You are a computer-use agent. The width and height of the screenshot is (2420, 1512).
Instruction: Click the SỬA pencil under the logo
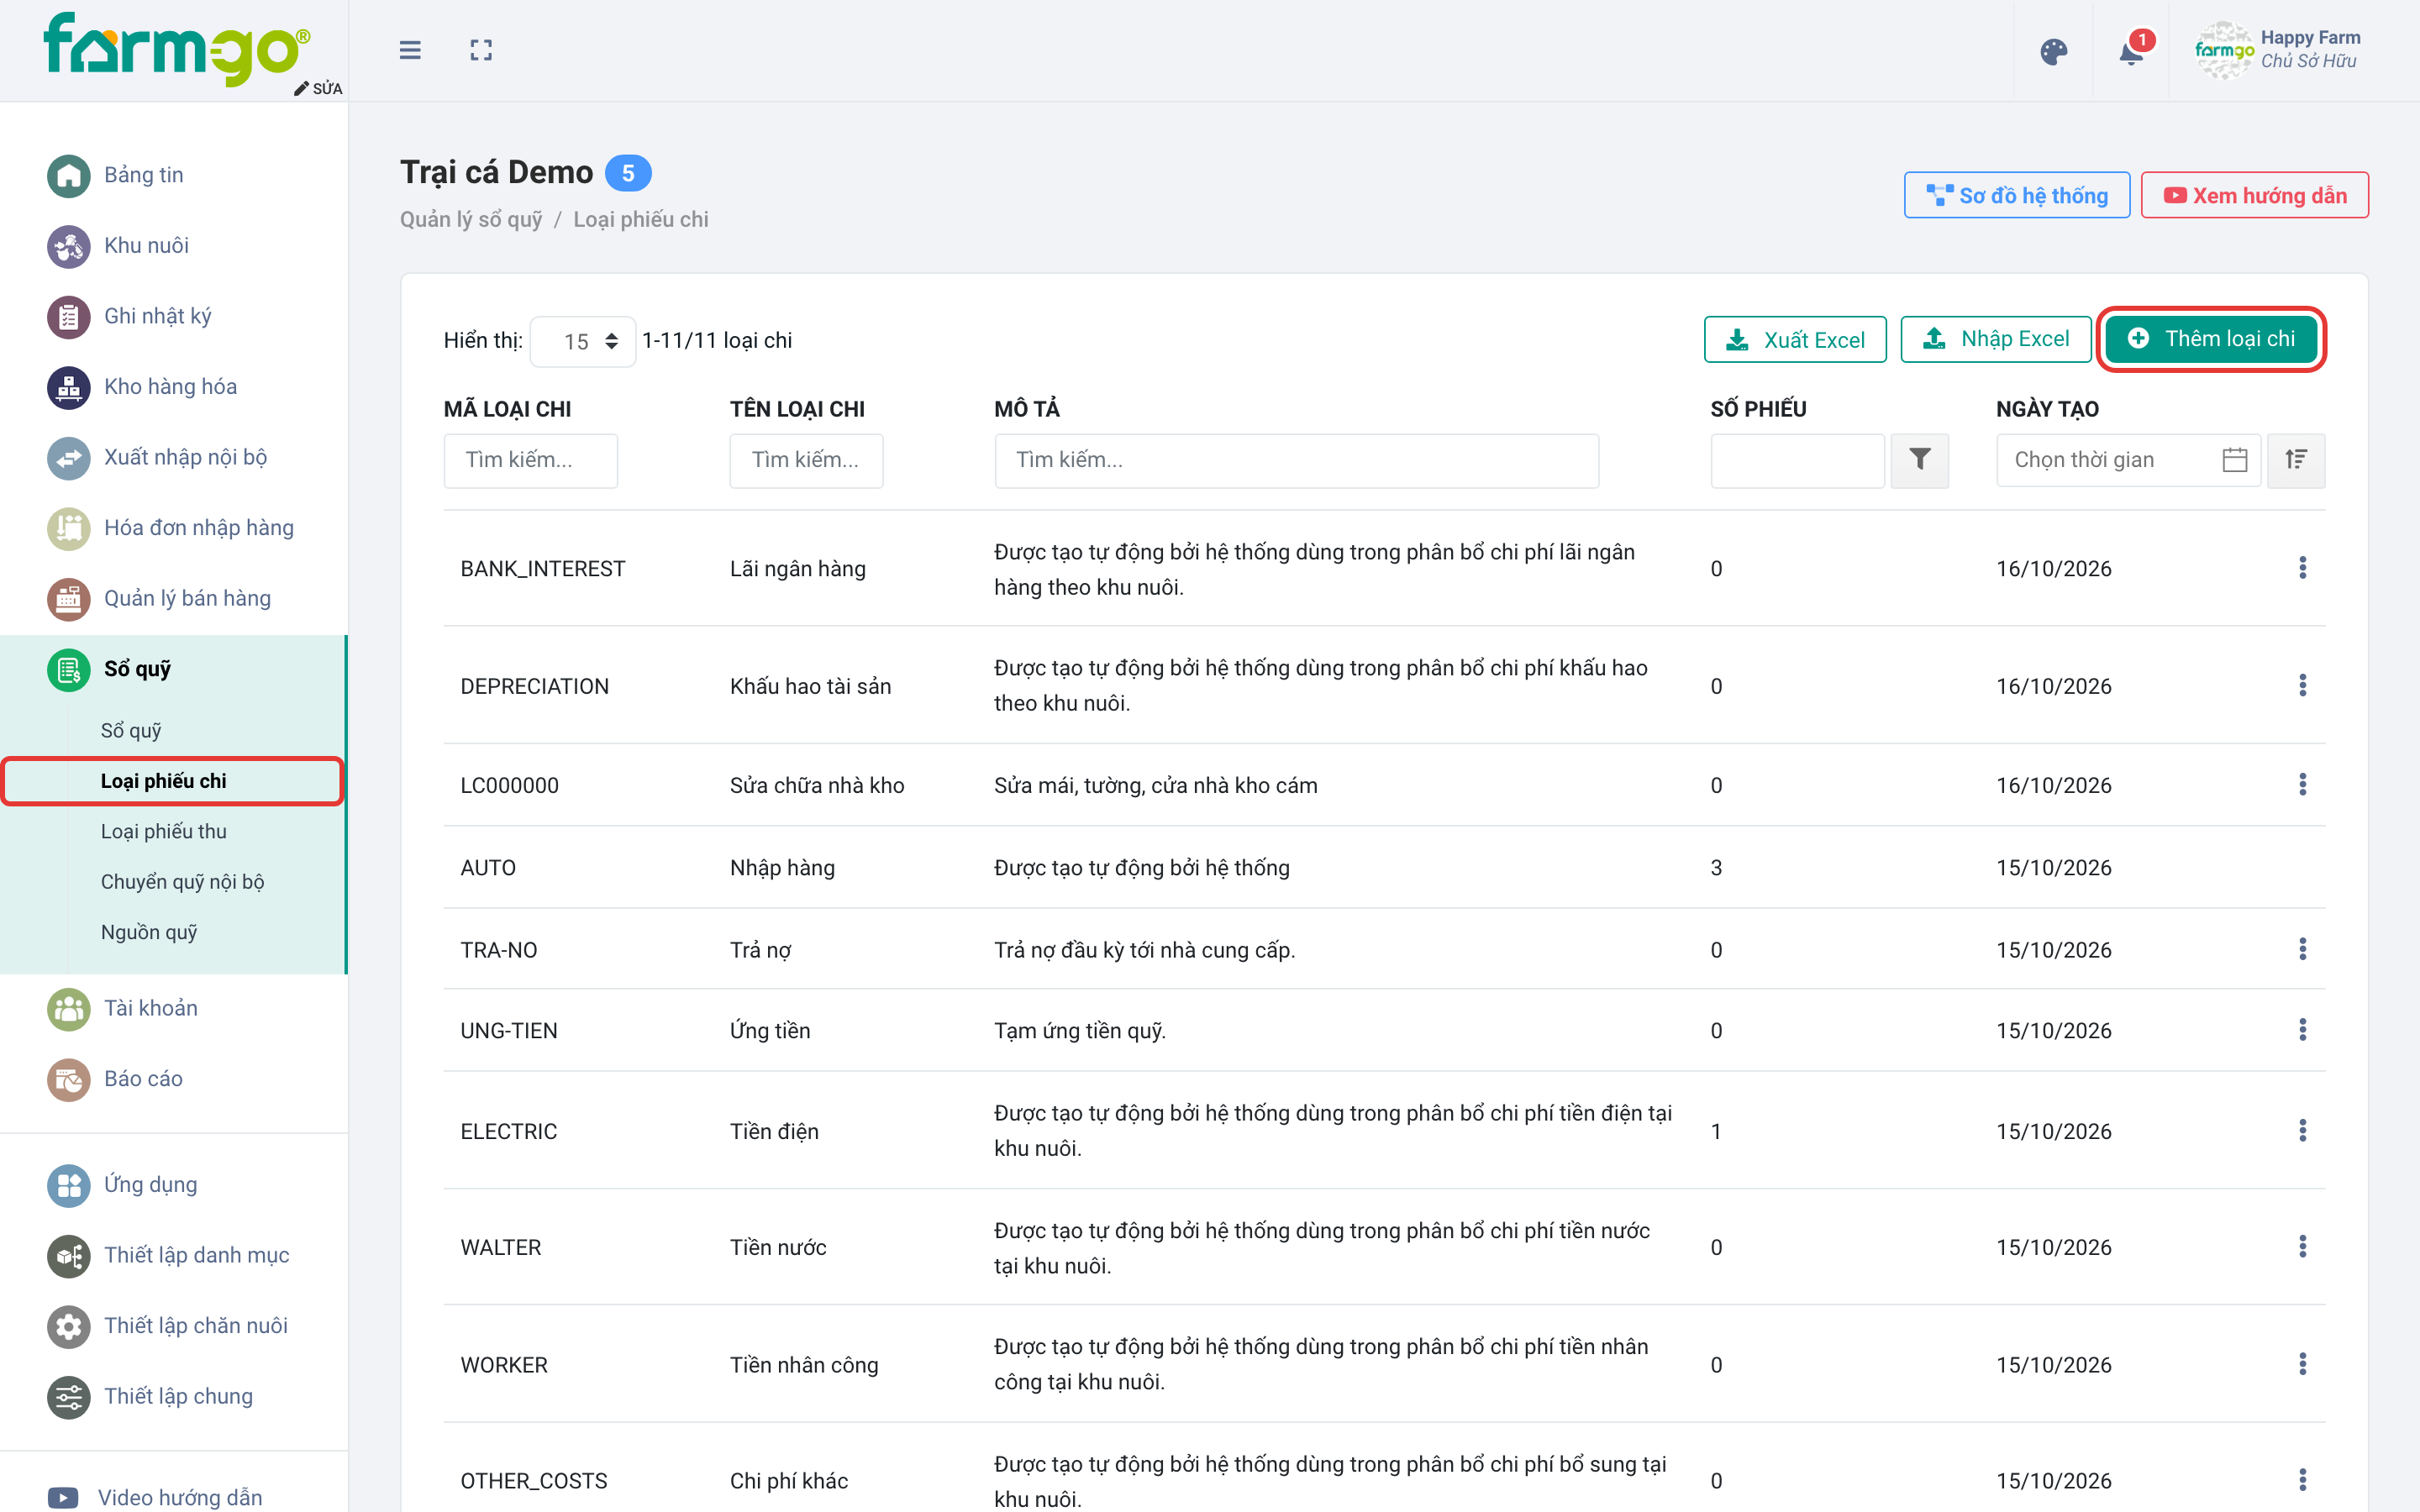[x=318, y=88]
